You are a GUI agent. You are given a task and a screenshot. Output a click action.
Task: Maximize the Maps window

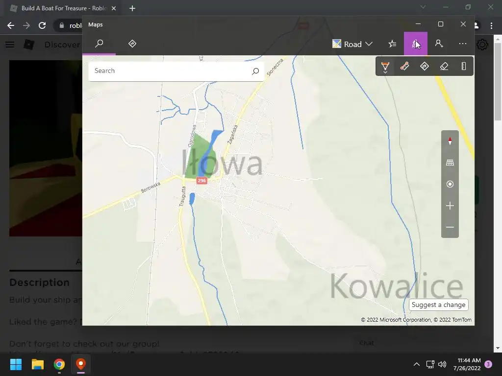(441, 24)
